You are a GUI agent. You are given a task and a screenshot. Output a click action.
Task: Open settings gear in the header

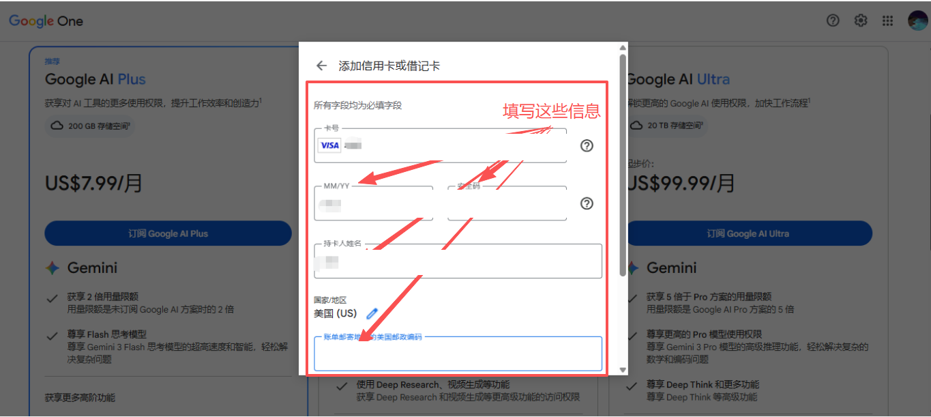coord(861,20)
